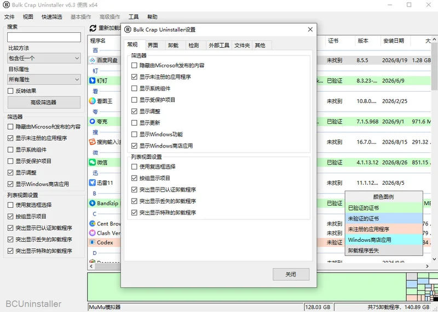Click the 钉钉 app icon in list

[93, 81]
